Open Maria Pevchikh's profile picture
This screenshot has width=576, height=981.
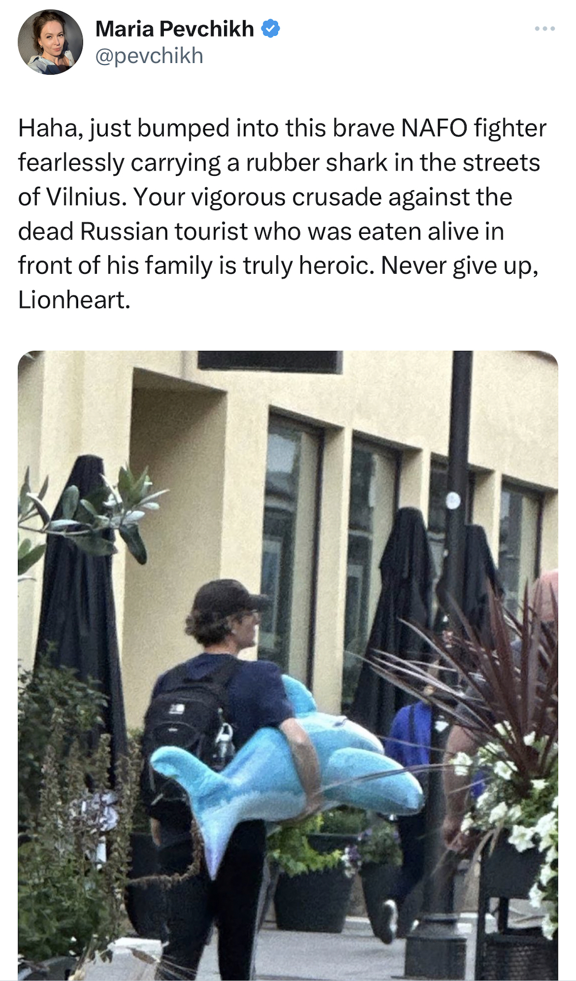point(50,42)
